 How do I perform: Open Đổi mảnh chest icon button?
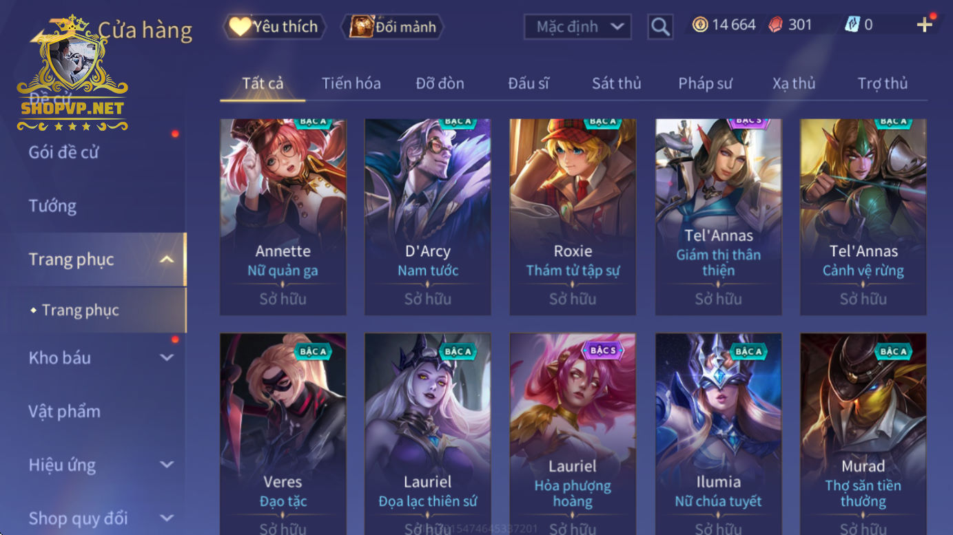coord(393,27)
